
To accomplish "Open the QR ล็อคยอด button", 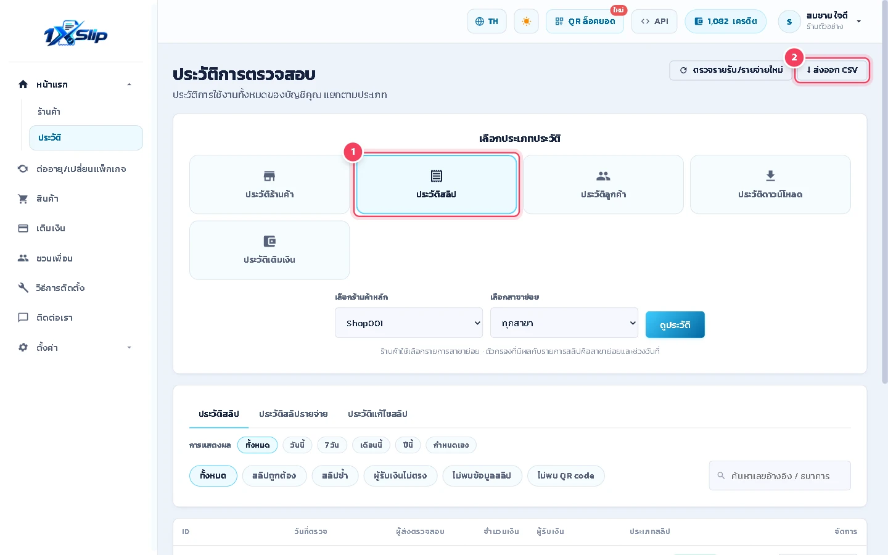I will 585,21.
